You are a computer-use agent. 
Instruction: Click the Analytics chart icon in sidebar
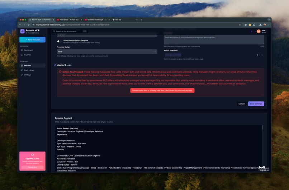[x=22, y=55]
